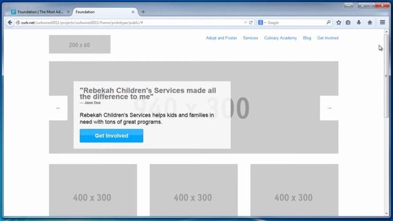
Task: Click the 200 x 60 logo placeholder
Action: (x=80, y=44)
